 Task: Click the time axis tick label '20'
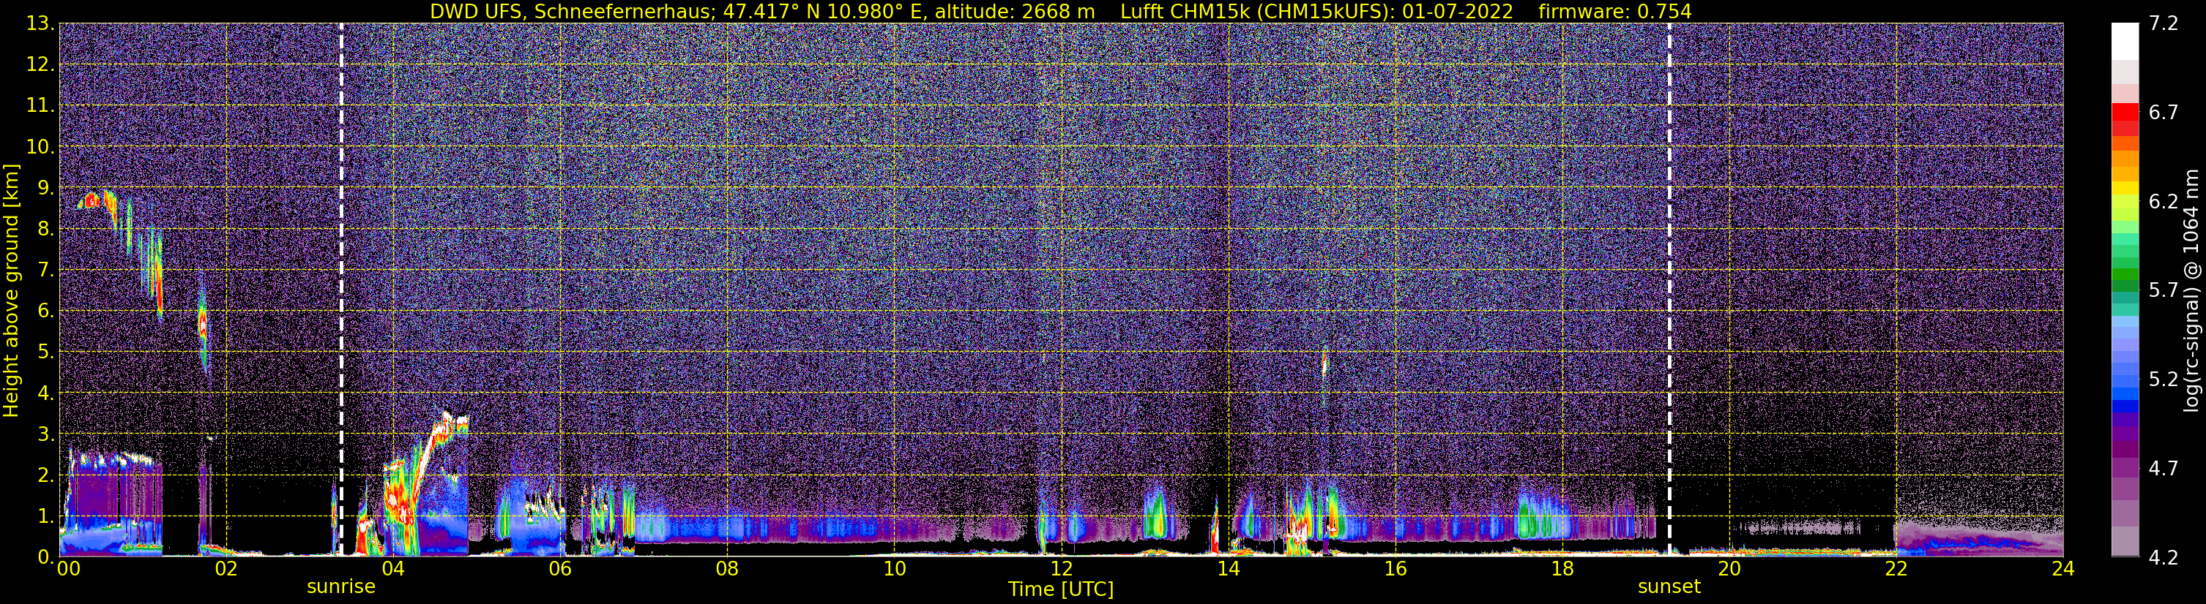1729,569
